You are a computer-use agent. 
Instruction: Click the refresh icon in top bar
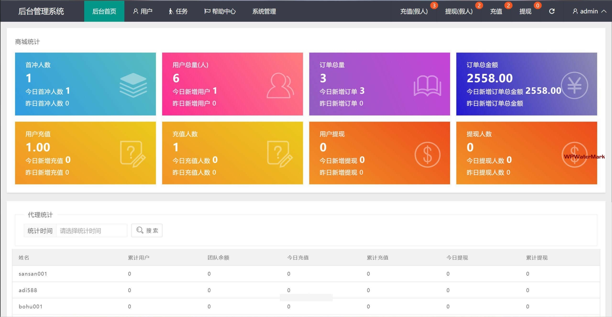[552, 11]
